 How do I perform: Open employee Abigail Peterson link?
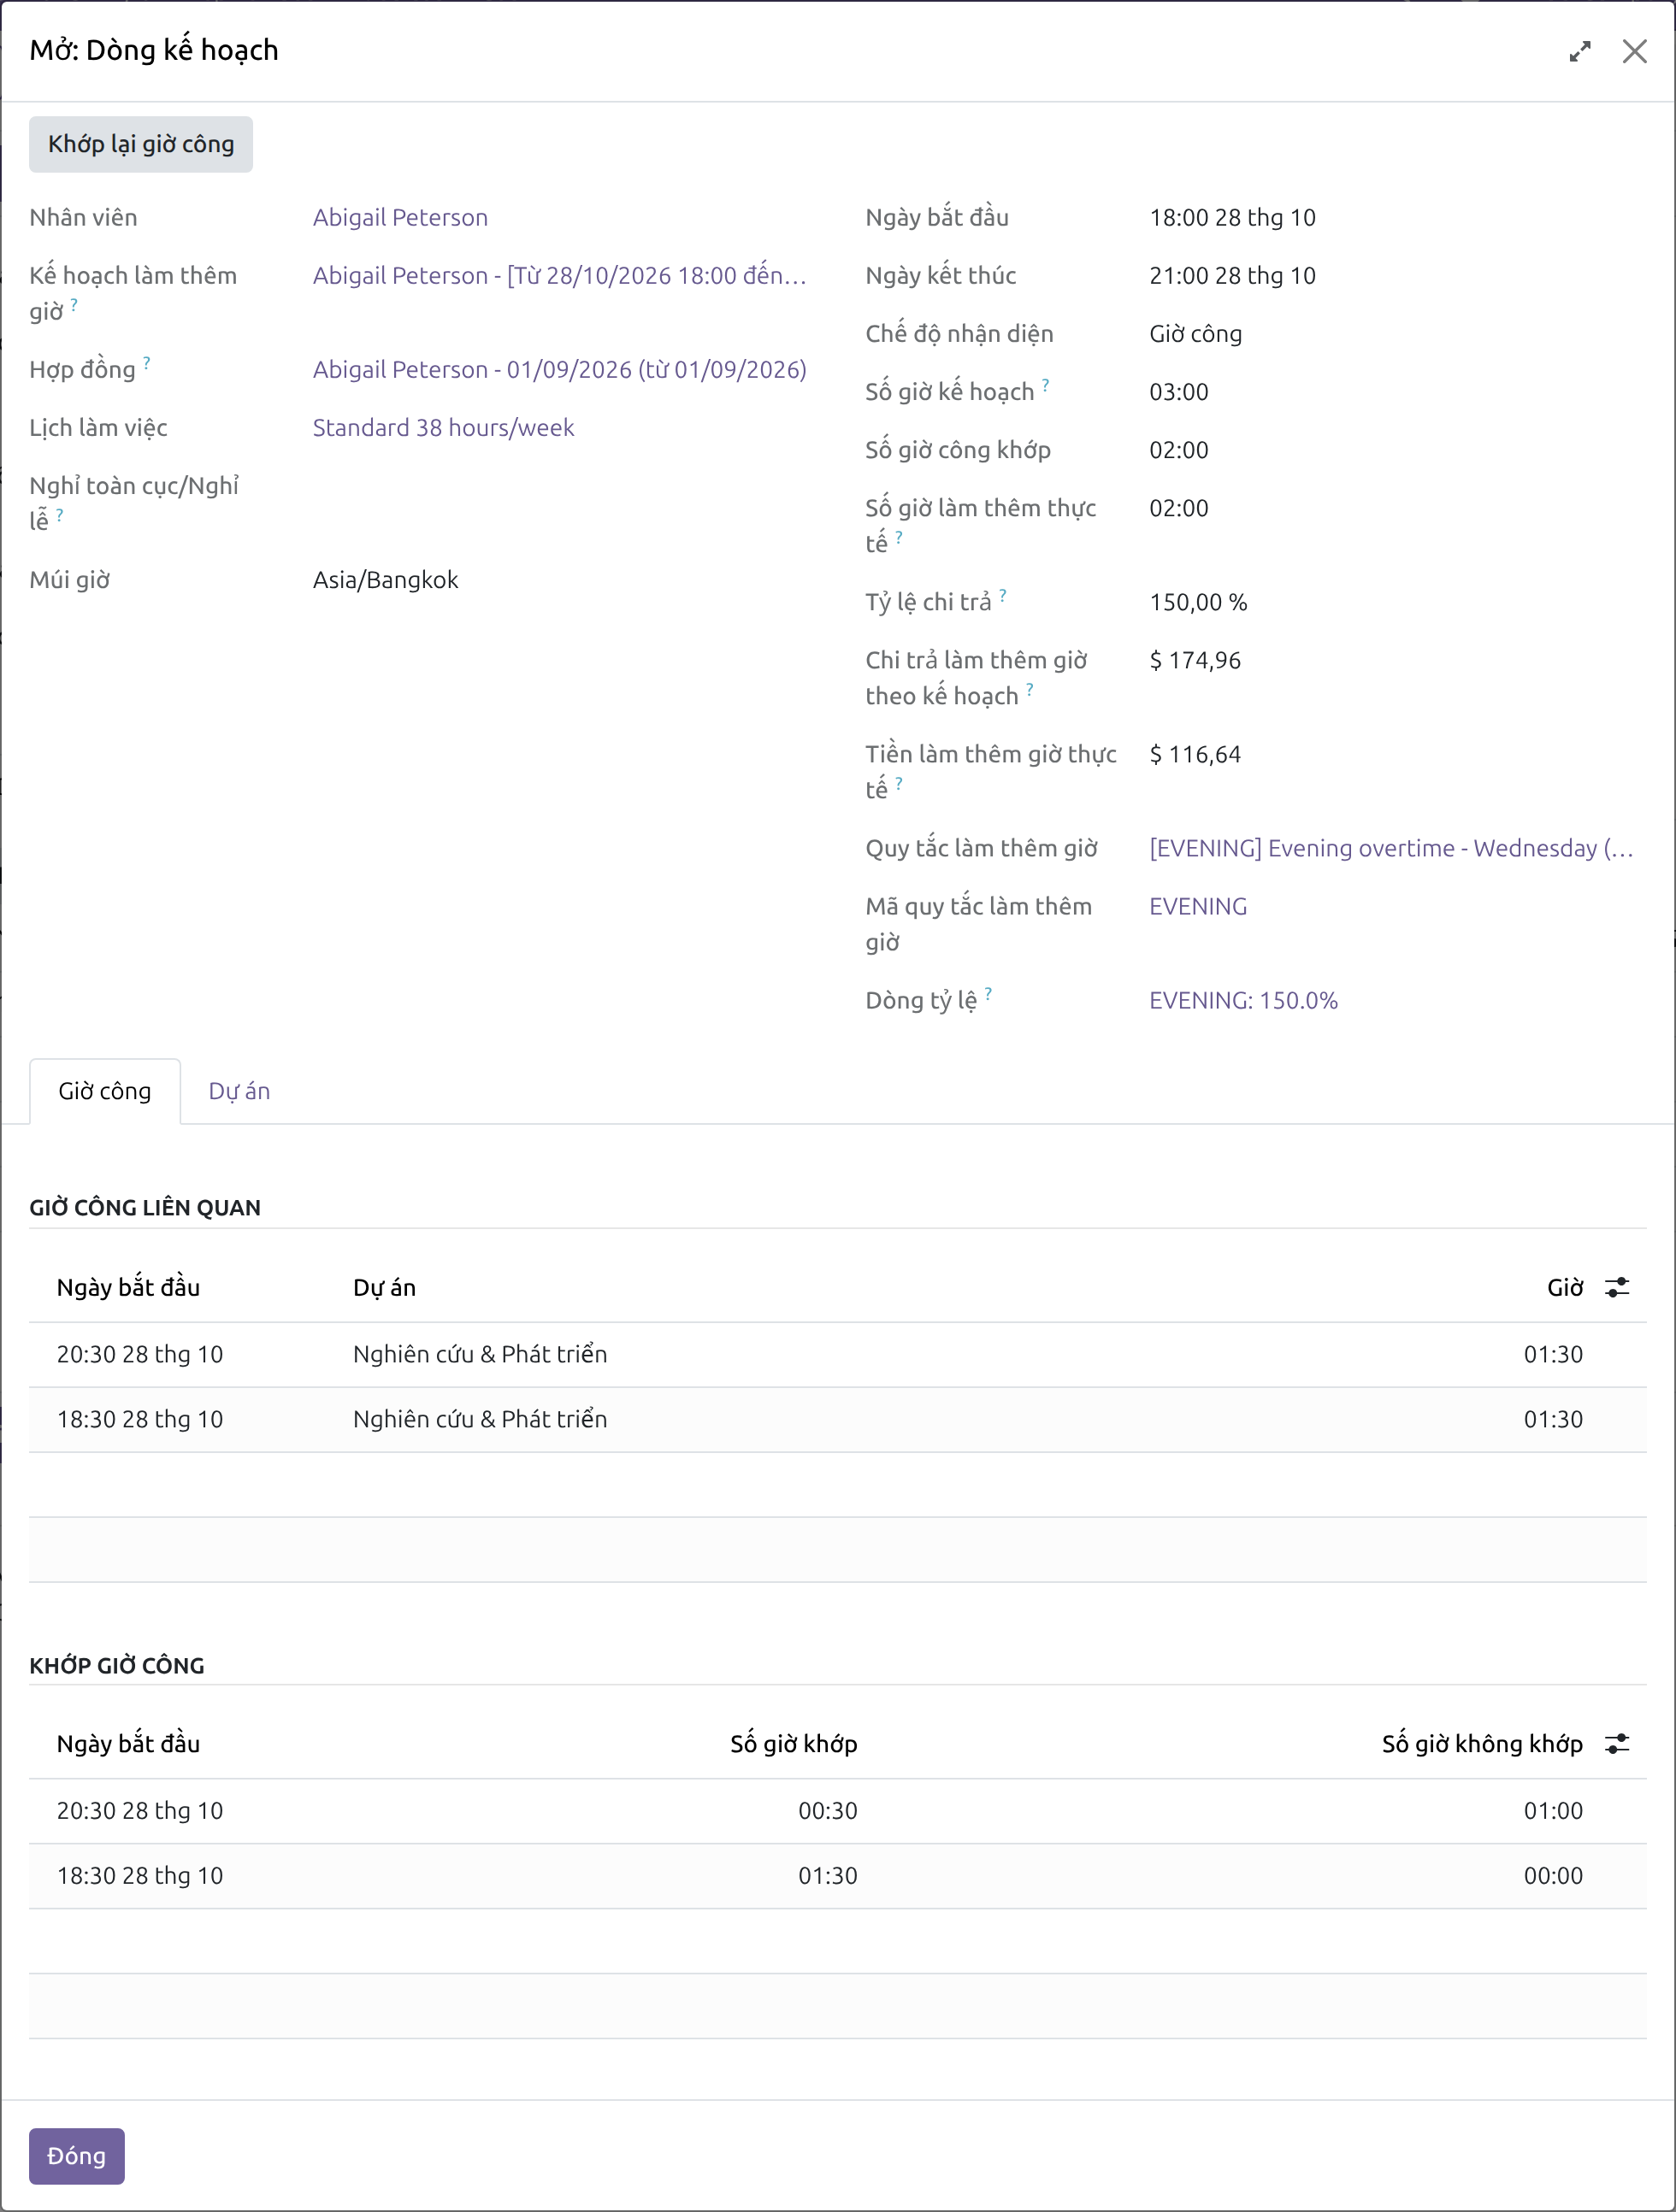coord(400,217)
